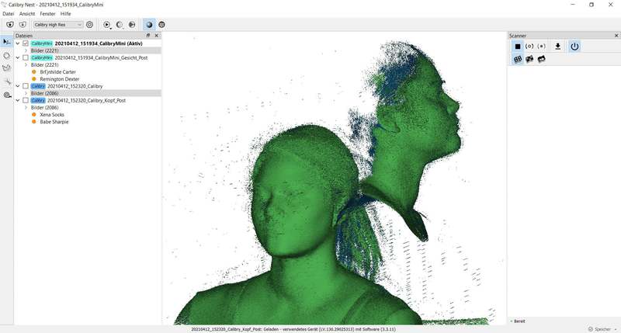Screen dimensions: 621x333
Task: Click the download arrow icon in Scanner panel
Action: tap(557, 47)
